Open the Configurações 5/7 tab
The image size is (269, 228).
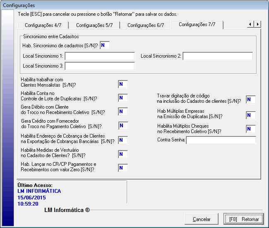coord(94,25)
